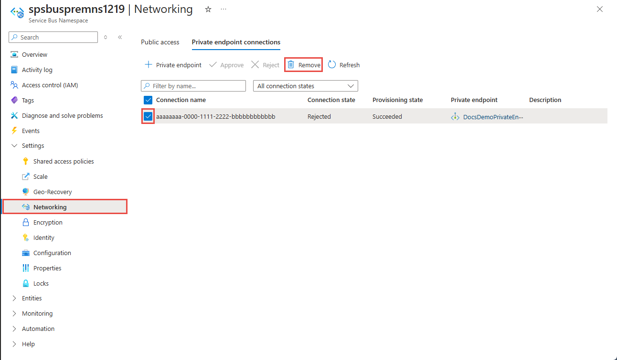Click the Reject button
Image resolution: width=617 pixels, height=360 pixels.
[265, 65]
